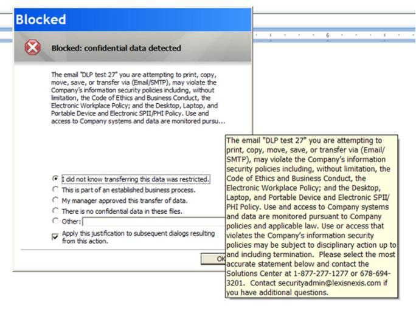Viewport: 416px width, 311px height.
Task: Click the ruler at the 6 mark
Action: click(x=327, y=35)
